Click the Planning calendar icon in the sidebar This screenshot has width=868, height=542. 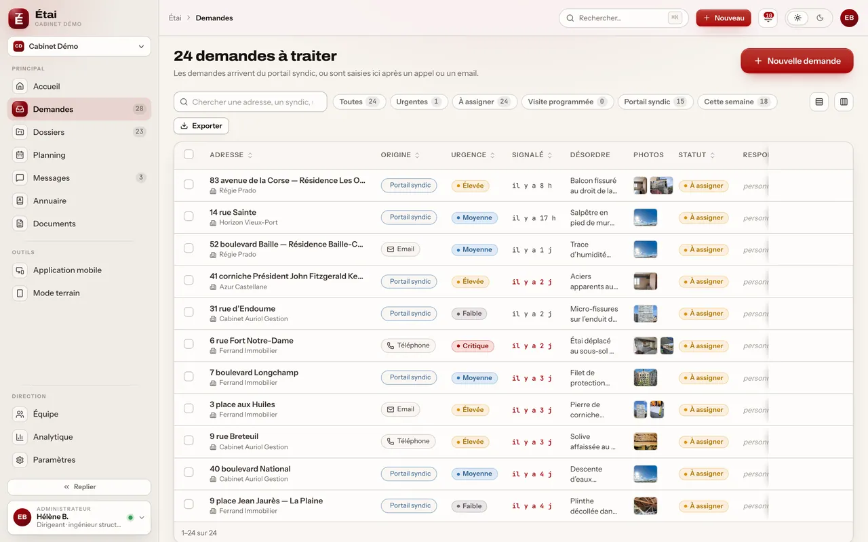coord(20,155)
